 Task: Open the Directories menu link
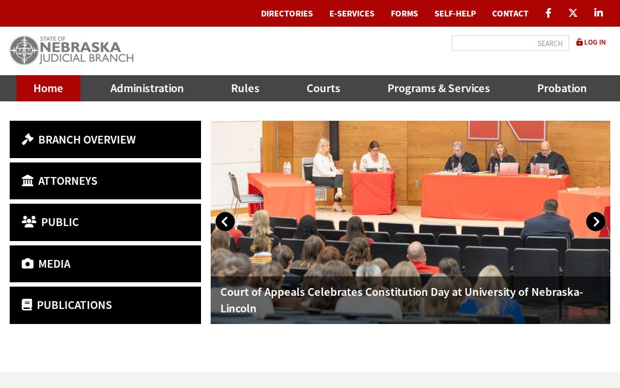point(287,14)
